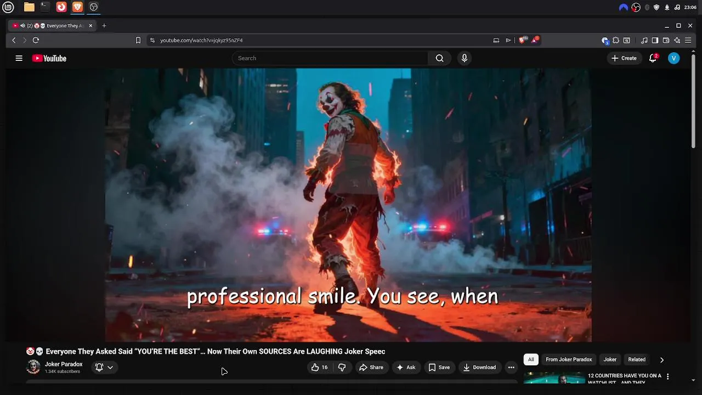Select the Everyone They Asked tab
The height and width of the screenshot is (395, 702).
pos(53,26)
